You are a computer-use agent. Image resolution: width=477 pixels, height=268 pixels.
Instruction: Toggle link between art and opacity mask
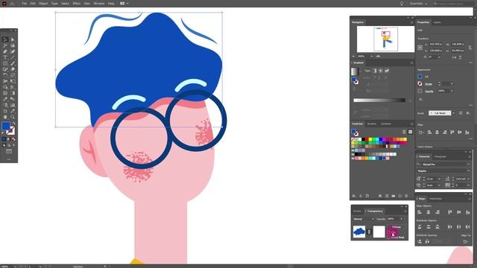tap(369, 232)
